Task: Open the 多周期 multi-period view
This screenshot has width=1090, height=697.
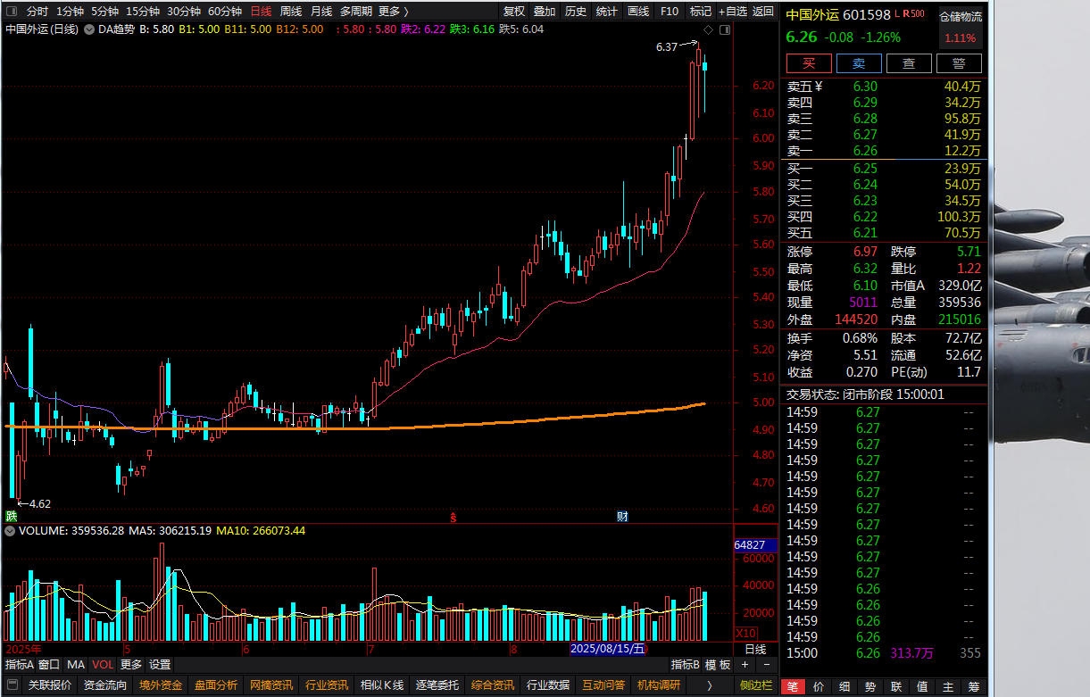Action: click(x=355, y=12)
